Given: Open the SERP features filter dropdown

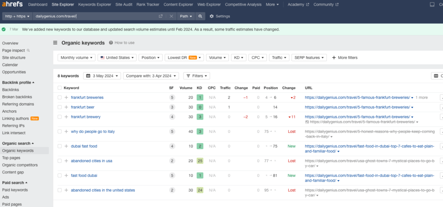Looking at the screenshot, I should pyautogui.click(x=309, y=57).
